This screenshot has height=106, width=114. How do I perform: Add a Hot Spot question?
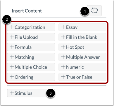pos(82,47)
